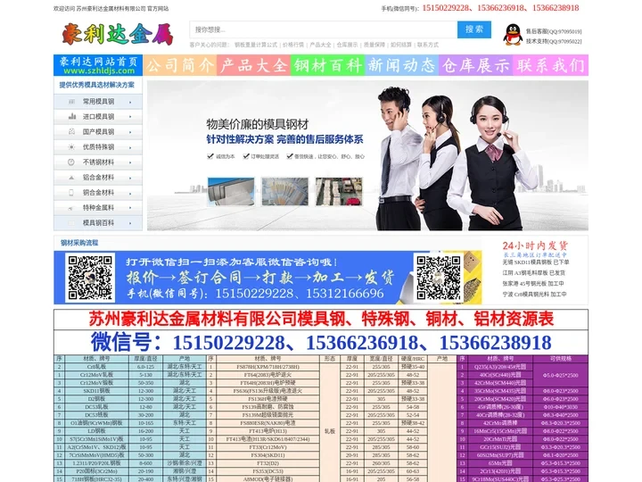Click the 24小时内发货 red heading
Image resolution: width=642 pixels, height=482 pixels.
(x=536, y=245)
